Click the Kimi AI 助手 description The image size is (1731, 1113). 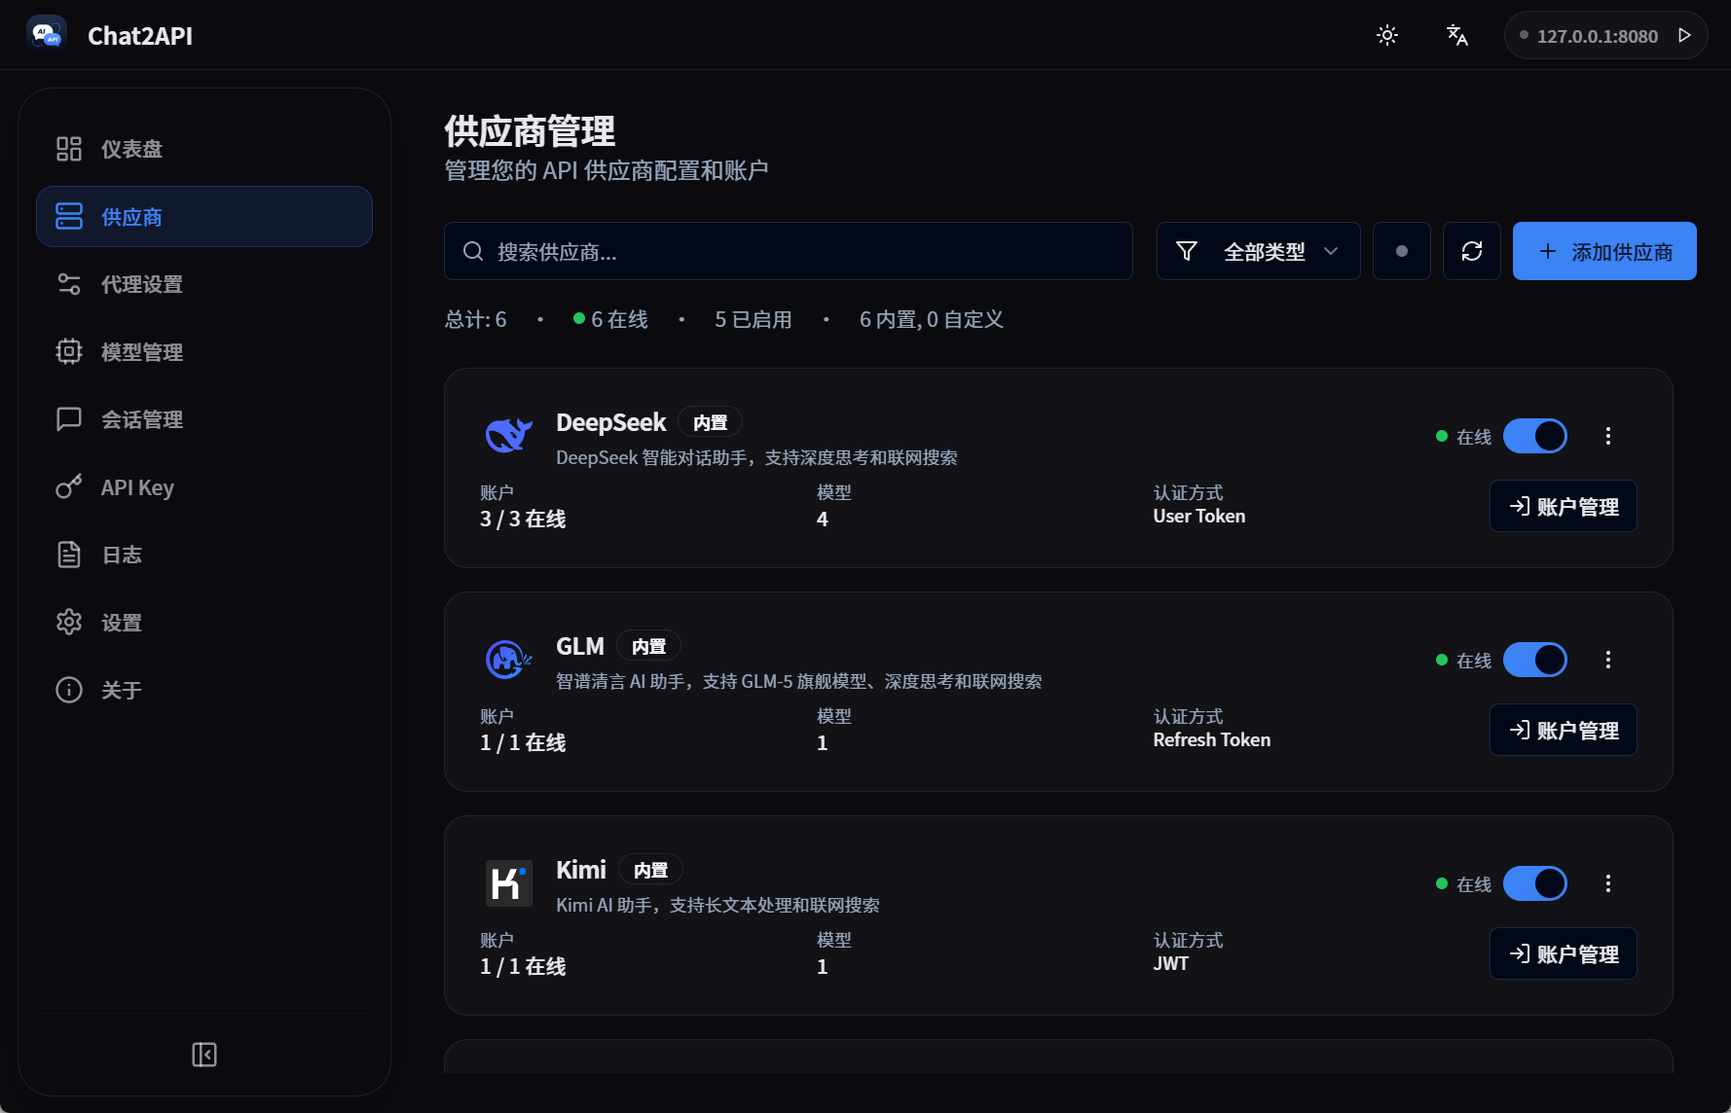tap(718, 905)
